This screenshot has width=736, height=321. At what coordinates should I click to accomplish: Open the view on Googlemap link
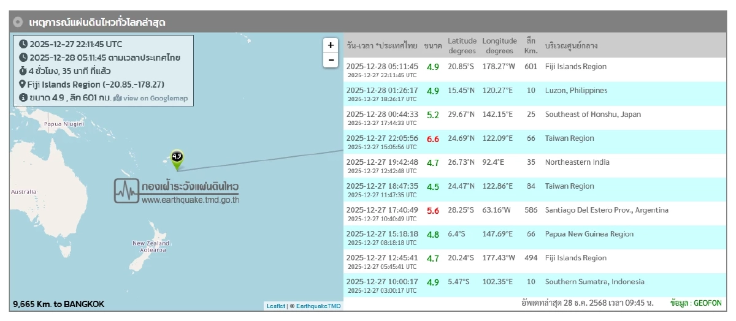(151, 98)
